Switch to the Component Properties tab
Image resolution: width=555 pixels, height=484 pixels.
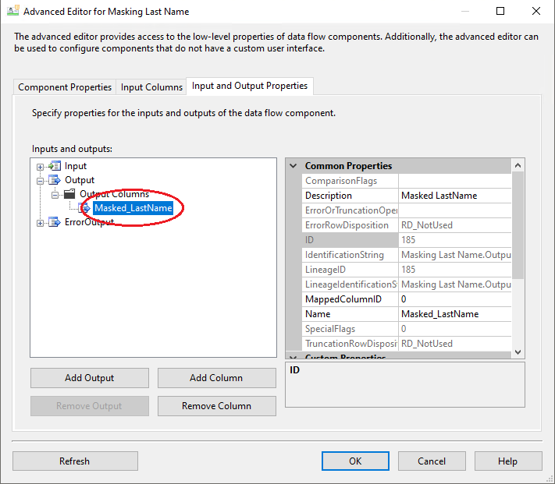point(65,87)
